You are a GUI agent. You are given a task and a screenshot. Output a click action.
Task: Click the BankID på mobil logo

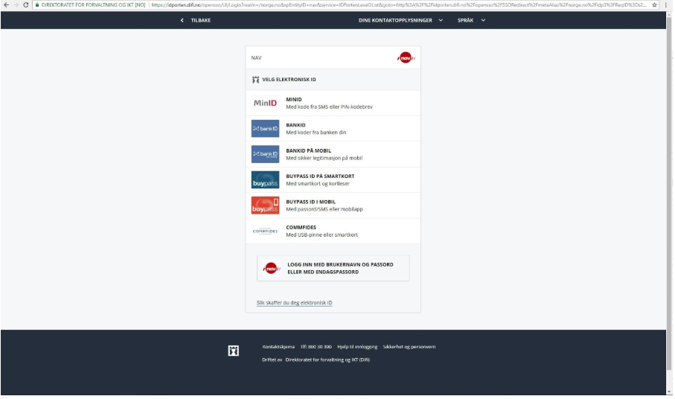coord(265,154)
